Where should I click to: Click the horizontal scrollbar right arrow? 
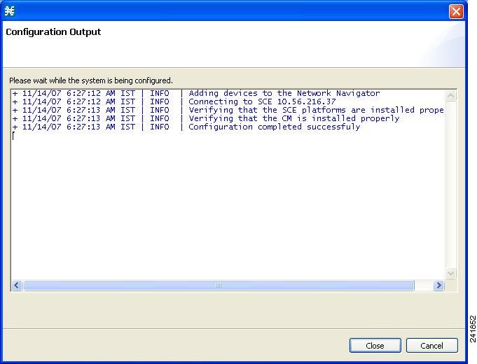pyautogui.click(x=438, y=285)
